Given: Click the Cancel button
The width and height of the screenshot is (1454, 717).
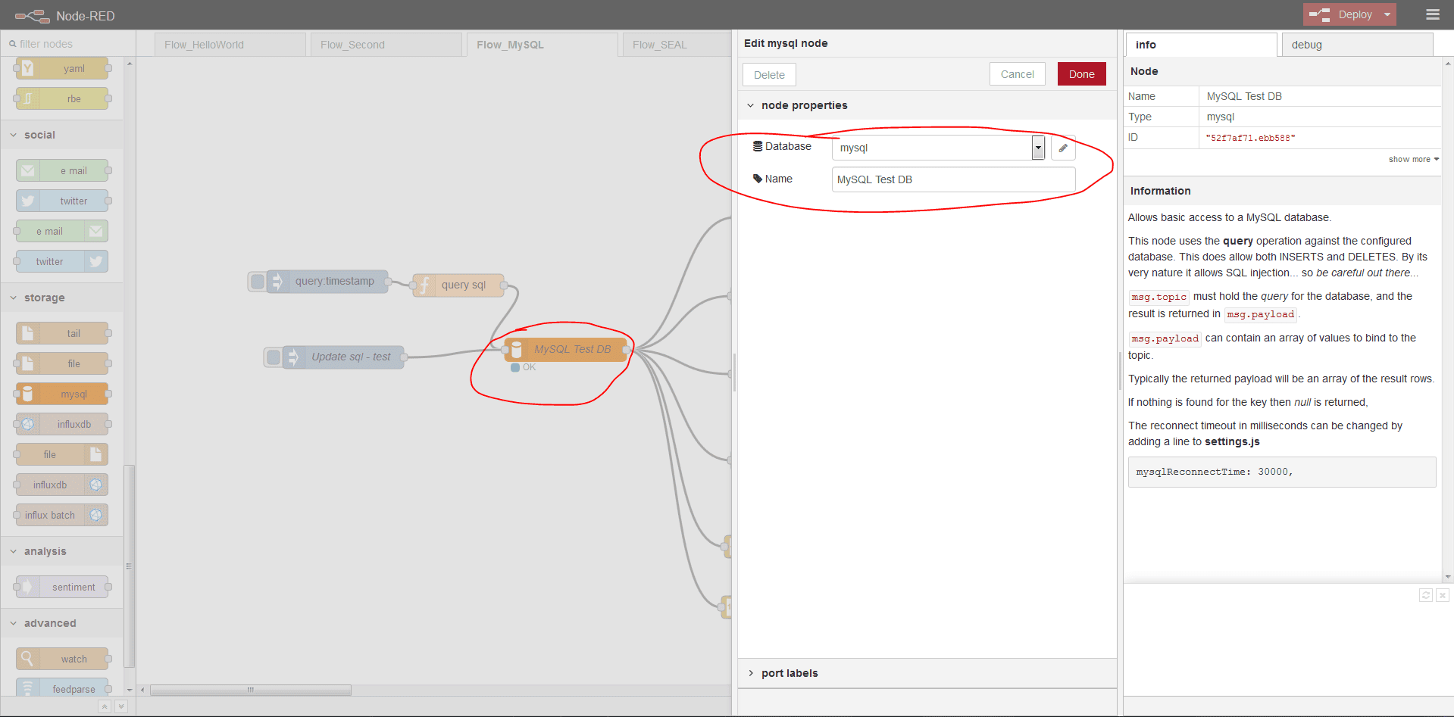Looking at the screenshot, I should coord(1017,74).
